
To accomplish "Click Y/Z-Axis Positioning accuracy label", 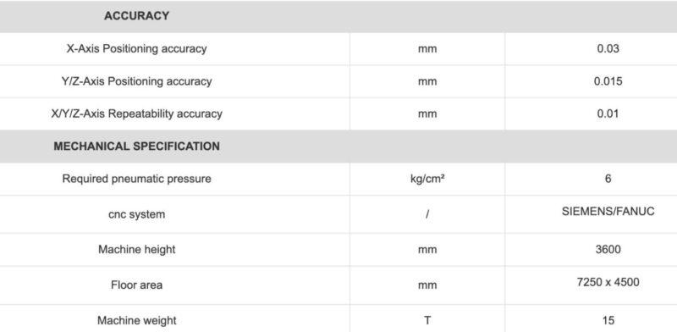I will pyautogui.click(x=136, y=81).
